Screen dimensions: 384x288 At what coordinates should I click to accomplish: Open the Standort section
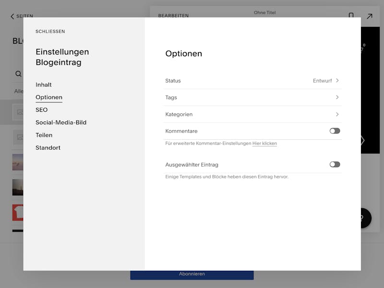[x=48, y=148]
